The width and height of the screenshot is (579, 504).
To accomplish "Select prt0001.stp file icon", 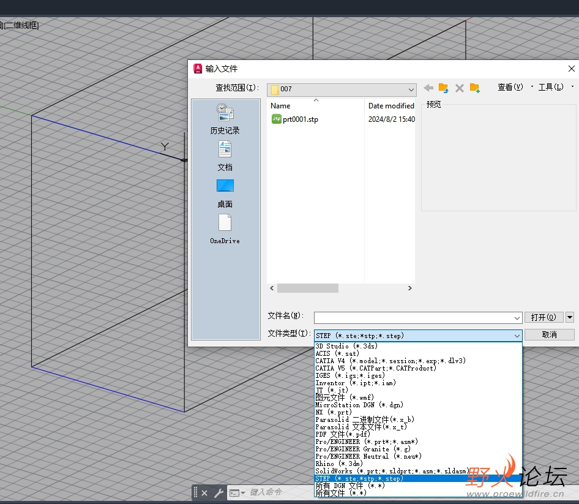I will (x=277, y=119).
